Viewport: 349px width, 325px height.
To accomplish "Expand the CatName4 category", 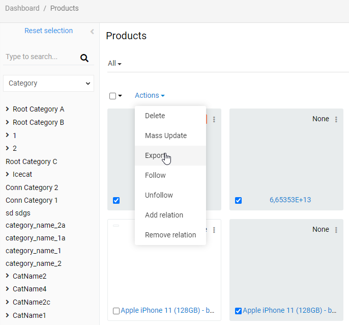I will (x=7, y=289).
